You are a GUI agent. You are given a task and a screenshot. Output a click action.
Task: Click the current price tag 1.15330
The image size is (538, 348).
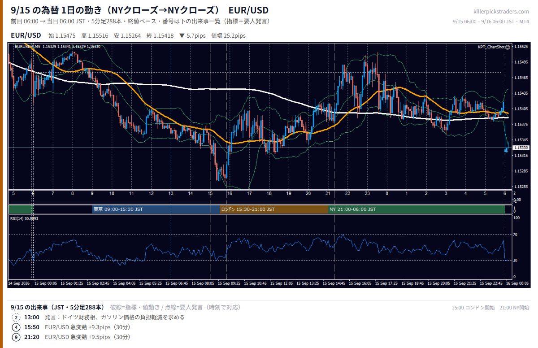[x=521, y=148]
